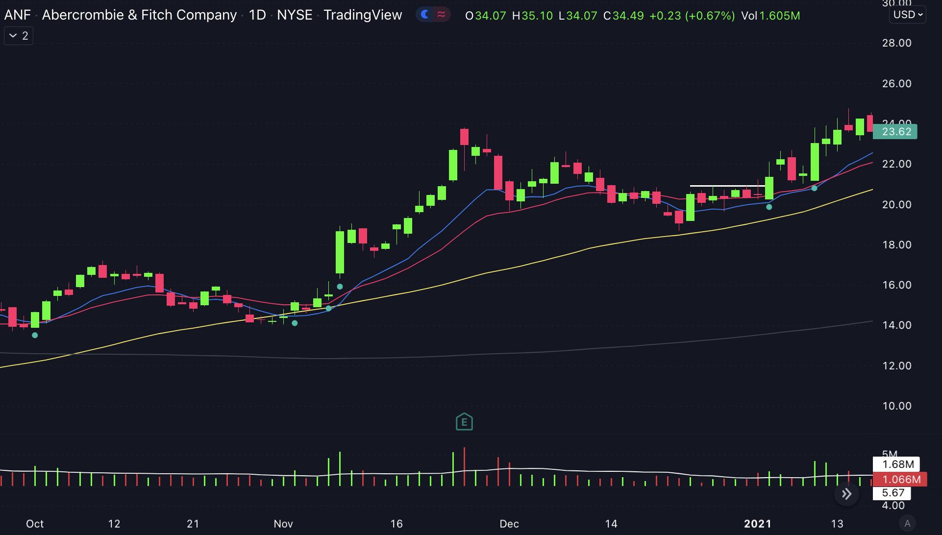942x535 pixels.
Task: Toggle the auto scale 'A' button
Action: (907, 523)
